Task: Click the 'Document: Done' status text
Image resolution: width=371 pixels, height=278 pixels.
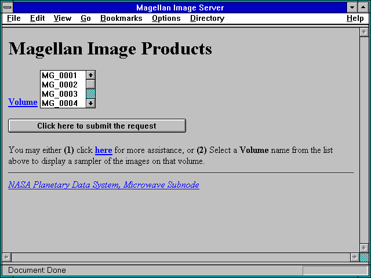Action: click(x=37, y=270)
